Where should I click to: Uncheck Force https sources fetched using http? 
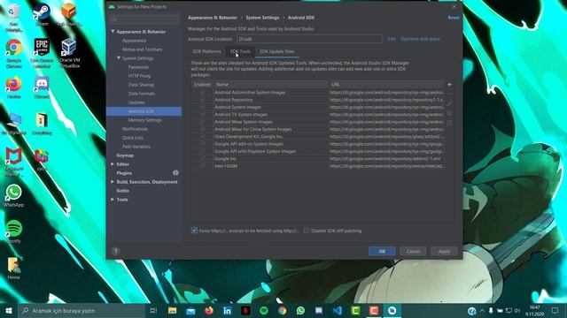point(194,231)
